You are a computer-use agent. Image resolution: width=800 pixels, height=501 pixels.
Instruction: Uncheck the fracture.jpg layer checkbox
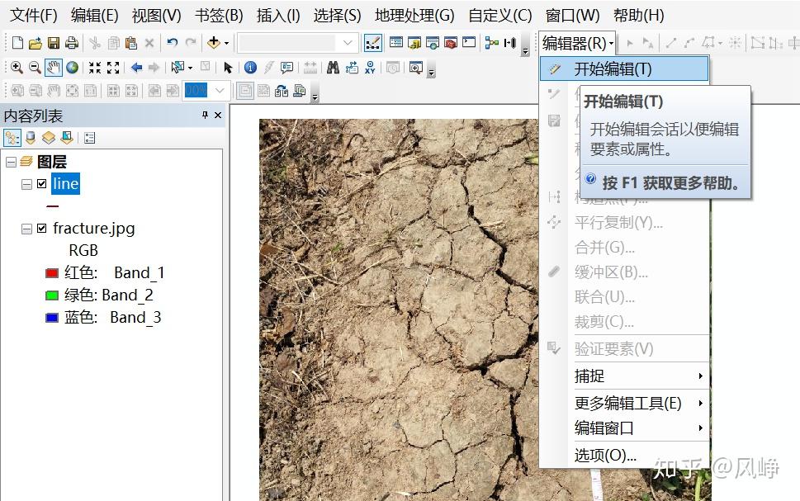(x=42, y=229)
